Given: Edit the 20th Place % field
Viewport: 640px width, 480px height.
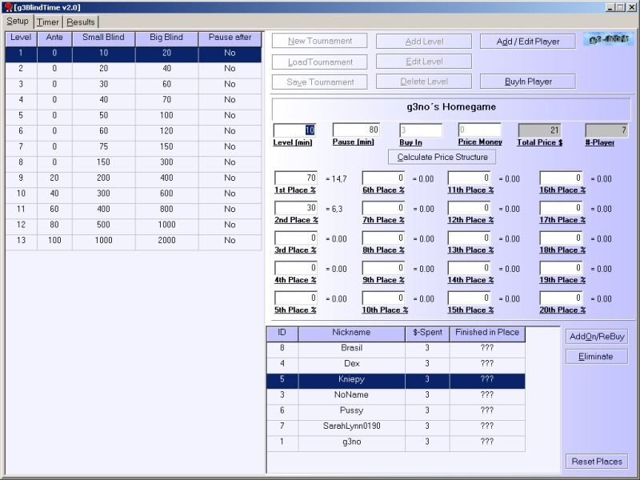Looking at the screenshot, I should tap(562, 298).
